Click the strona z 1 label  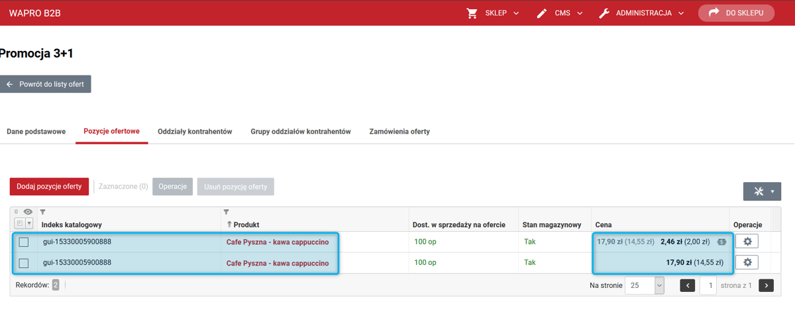point(736,285)
